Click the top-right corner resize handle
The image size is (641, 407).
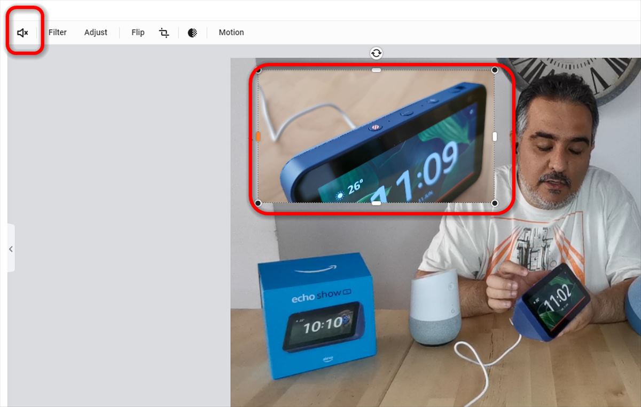tap(495, 70)
